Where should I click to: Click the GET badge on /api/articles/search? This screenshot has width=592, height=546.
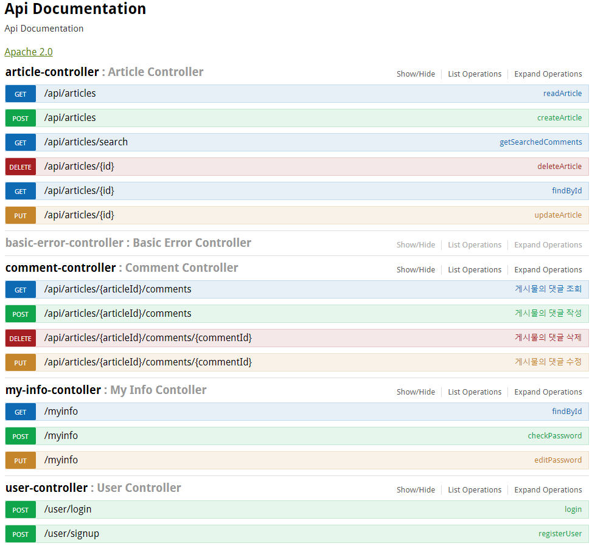20,142
